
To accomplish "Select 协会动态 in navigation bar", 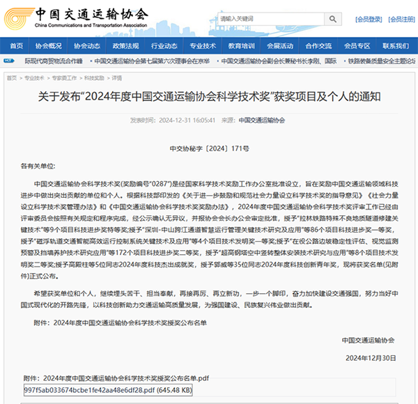I will 87,46.
